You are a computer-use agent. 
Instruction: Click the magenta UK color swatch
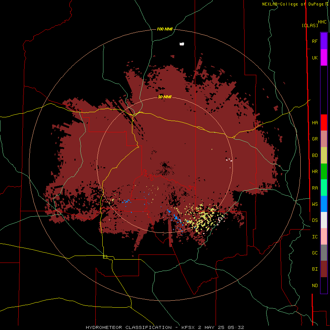(324, 58)
